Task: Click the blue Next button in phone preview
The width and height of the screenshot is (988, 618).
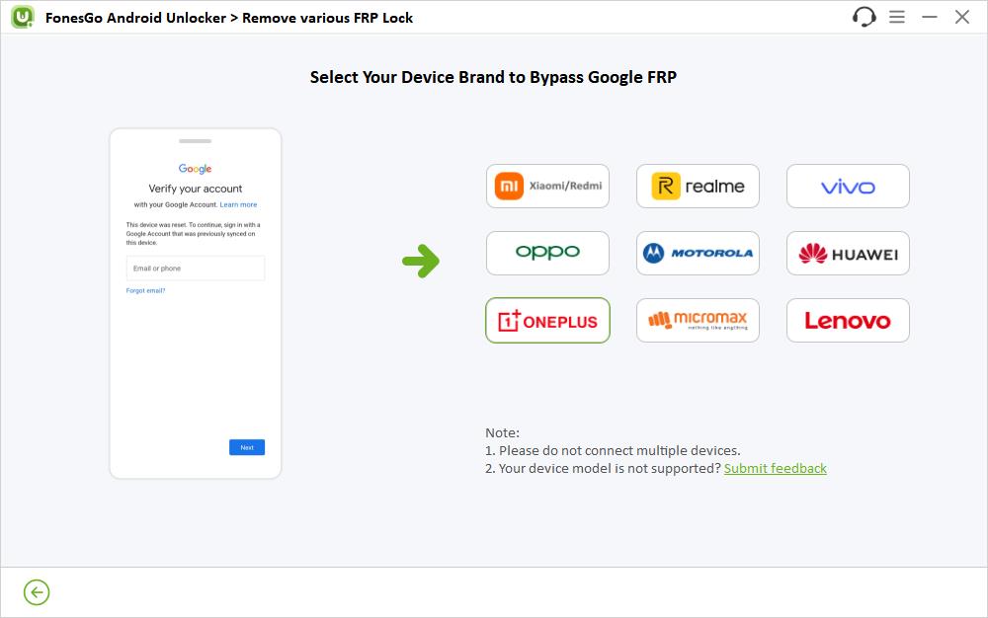Action: pos(247,447)
